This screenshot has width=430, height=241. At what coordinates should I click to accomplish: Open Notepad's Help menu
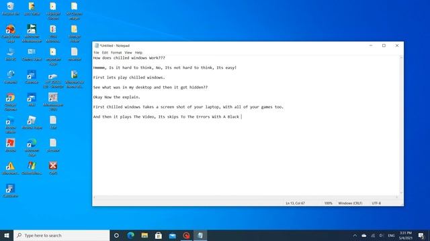[x=138, y=52]
